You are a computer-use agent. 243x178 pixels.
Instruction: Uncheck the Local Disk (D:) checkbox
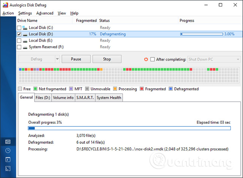click(x=19, y=34)
